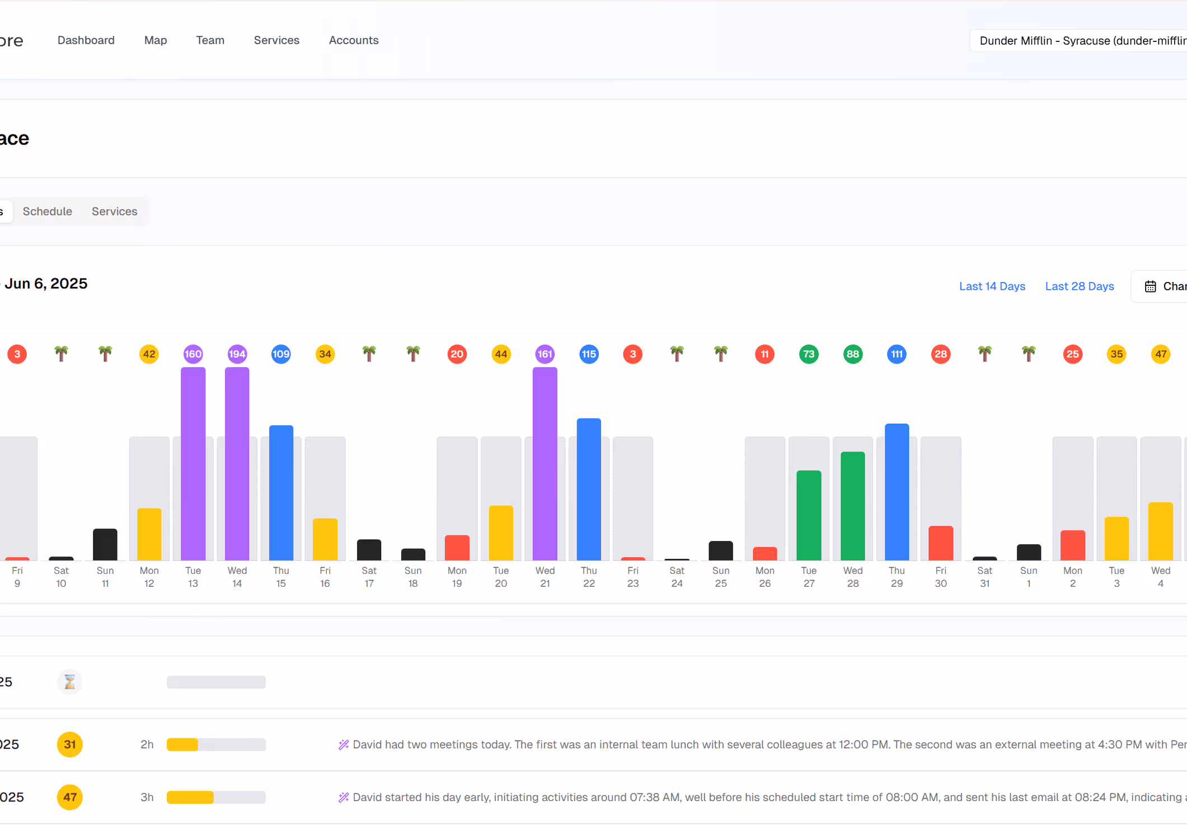This screenshot has width=1187, height=829.
Task: Select the Last 28 Days link
Action: coord(1079,286)
